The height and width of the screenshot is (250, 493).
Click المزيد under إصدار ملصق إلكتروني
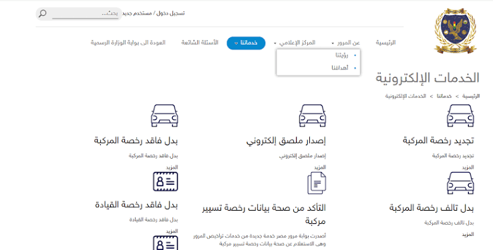tap(320, 167)
